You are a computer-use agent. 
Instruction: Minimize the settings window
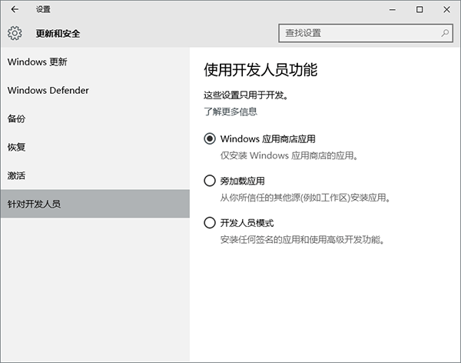[x=393, y=10]
